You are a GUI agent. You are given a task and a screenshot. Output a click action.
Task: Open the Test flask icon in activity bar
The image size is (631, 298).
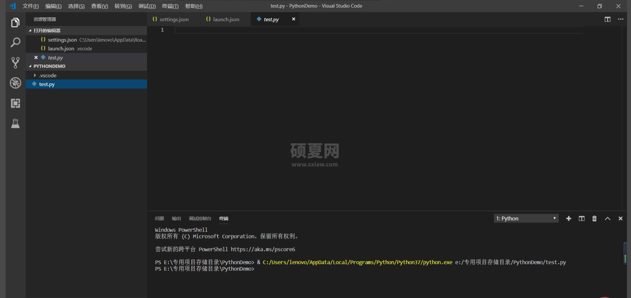pos(15,124)
